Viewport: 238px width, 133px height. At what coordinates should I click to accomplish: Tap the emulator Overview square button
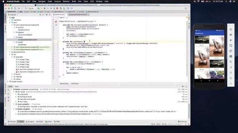(x=231, y=78)
